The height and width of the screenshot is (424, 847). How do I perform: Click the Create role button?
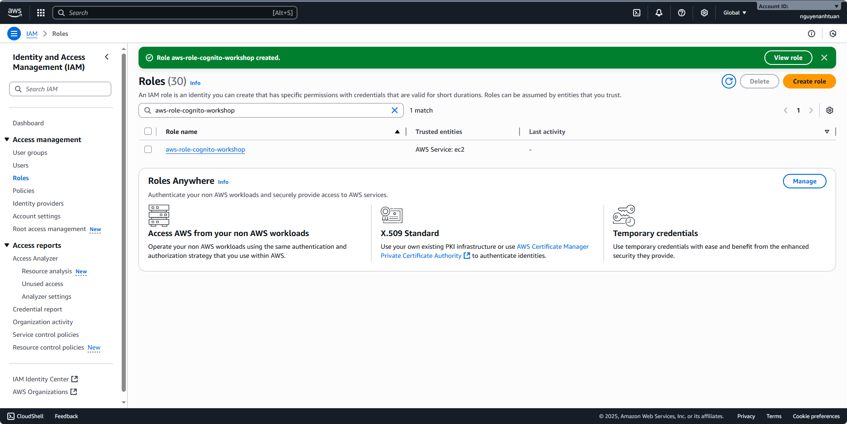click(x=809, y=81)
